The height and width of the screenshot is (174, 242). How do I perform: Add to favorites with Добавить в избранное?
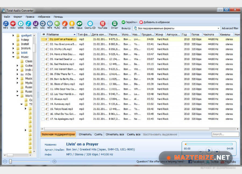coord(154,22)
